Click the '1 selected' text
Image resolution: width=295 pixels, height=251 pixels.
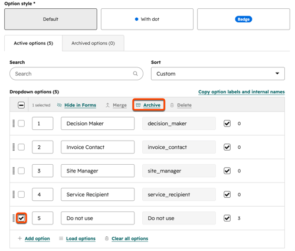click(41, 105)
